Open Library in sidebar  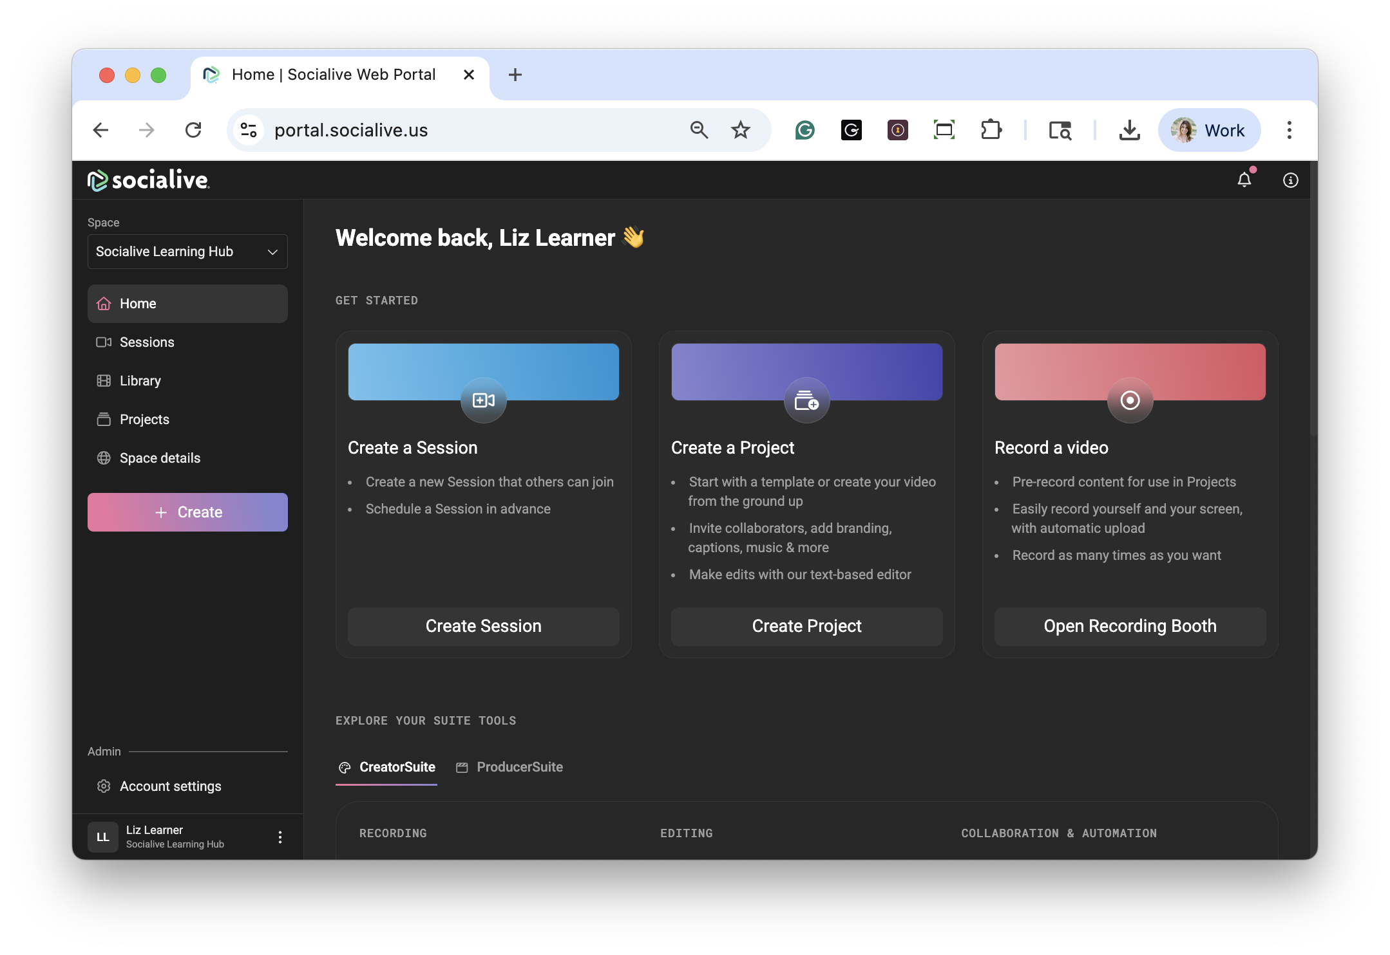[x=140, y=381]
